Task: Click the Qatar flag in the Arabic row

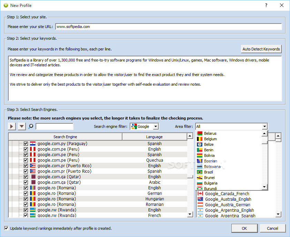Action: 33,182
